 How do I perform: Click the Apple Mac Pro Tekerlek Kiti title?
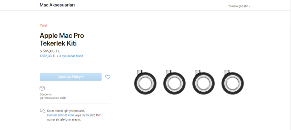tap(62, 39)
